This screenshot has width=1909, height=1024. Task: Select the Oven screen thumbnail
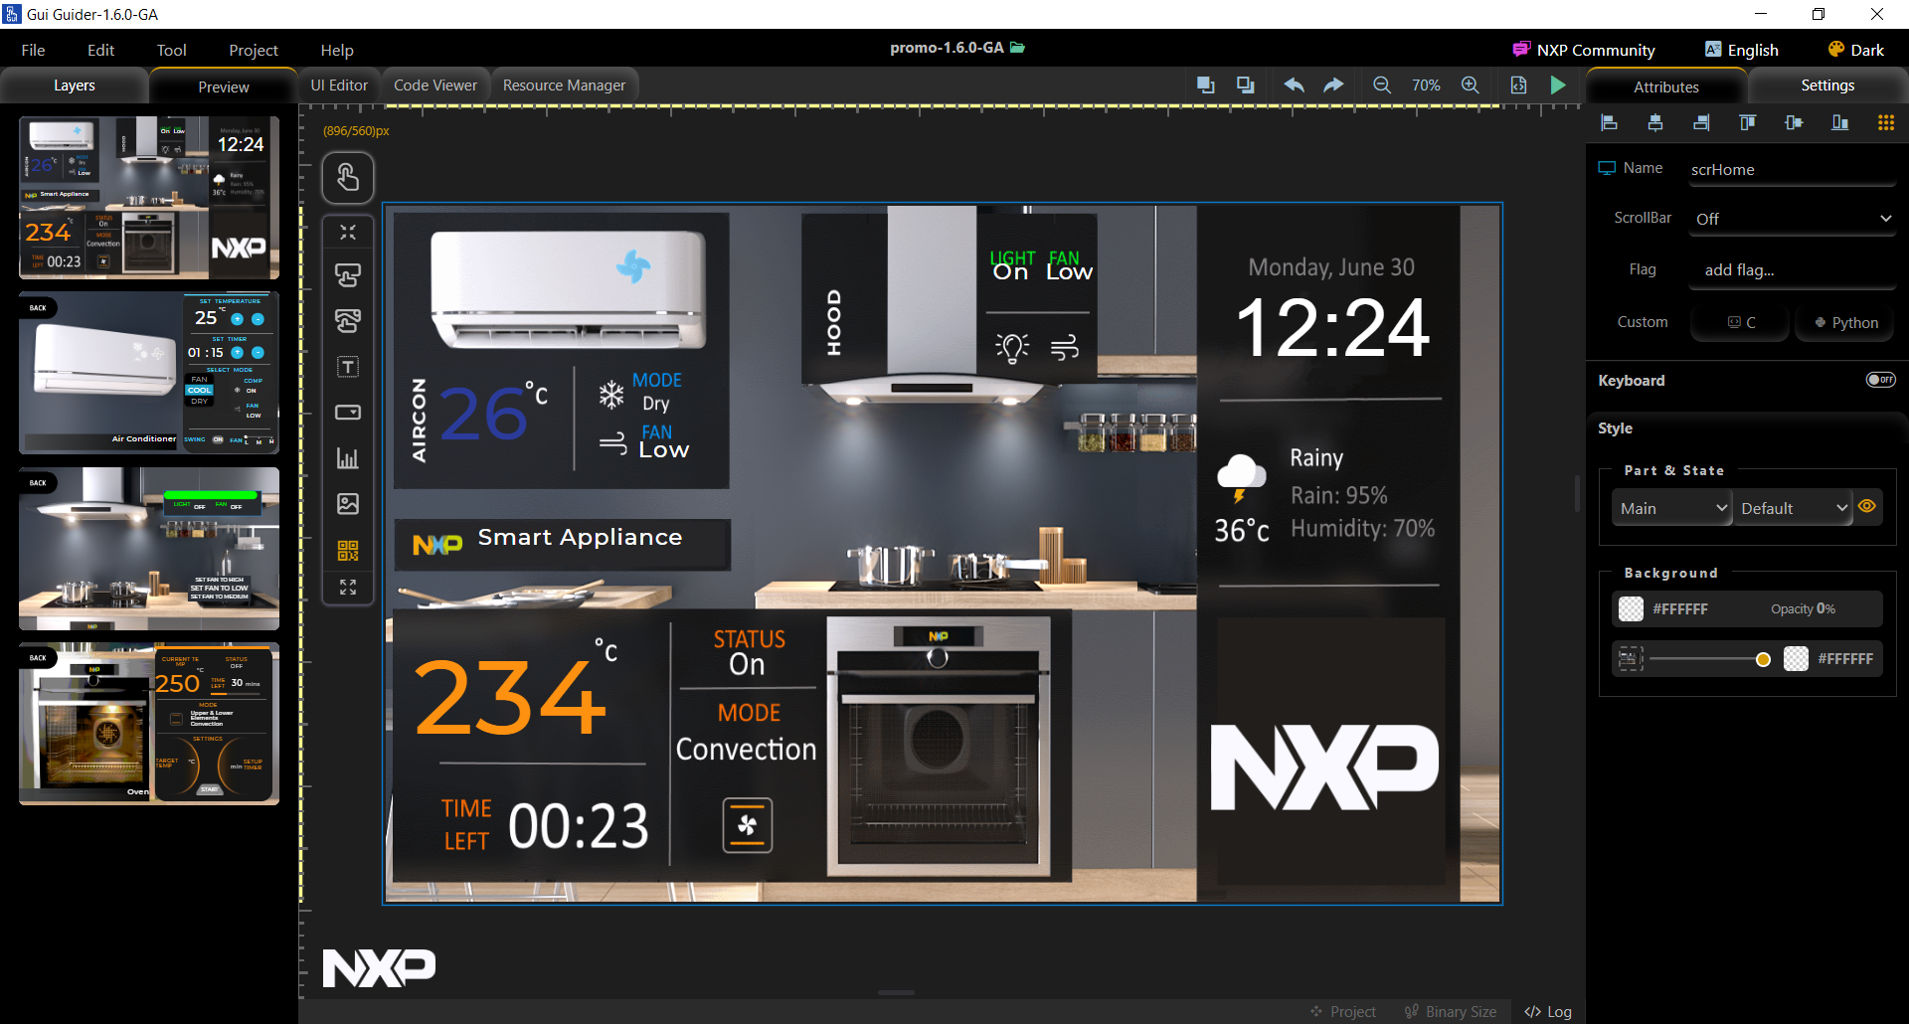coord(148,723)
